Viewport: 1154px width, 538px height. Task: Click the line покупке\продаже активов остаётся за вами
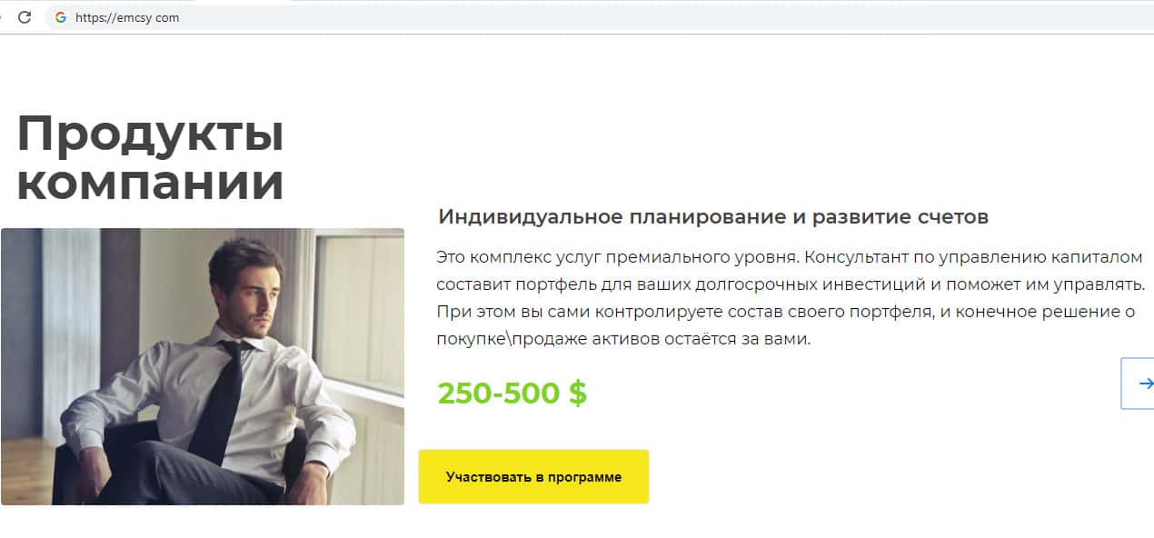tap(622, 339)
